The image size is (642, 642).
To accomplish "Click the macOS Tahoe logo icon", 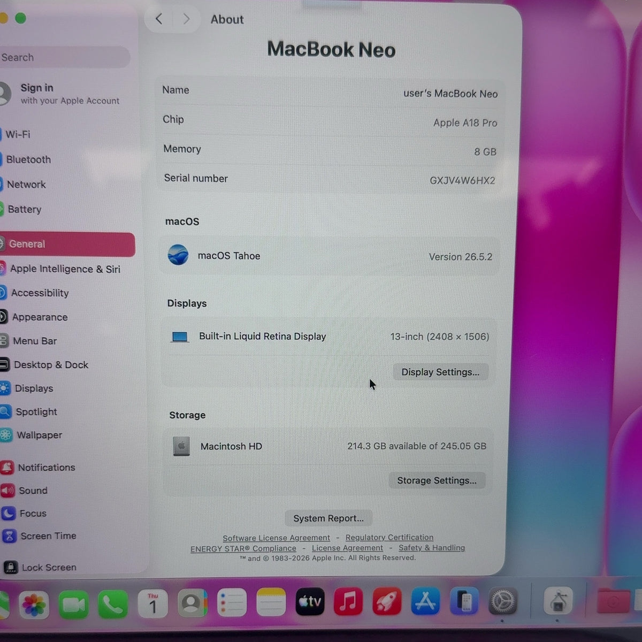I will tap(178, 255).
